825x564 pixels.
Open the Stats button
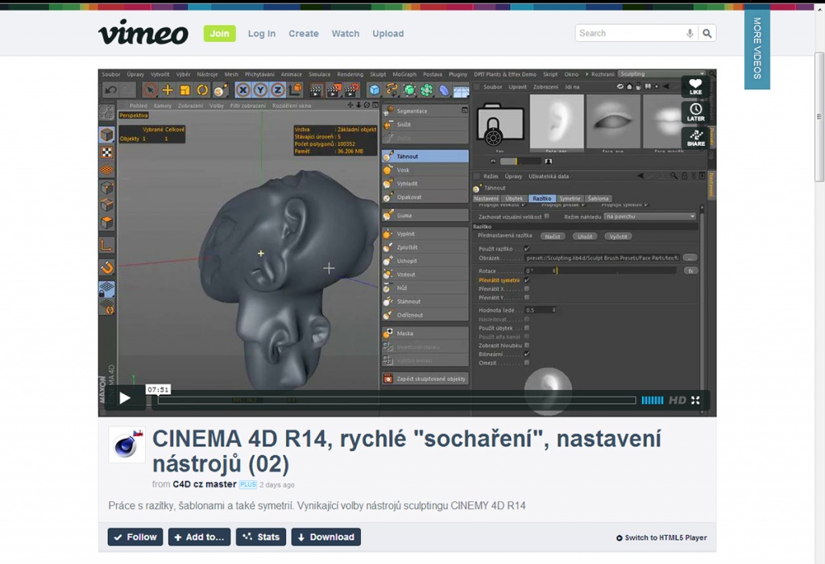tap(261, 537)
